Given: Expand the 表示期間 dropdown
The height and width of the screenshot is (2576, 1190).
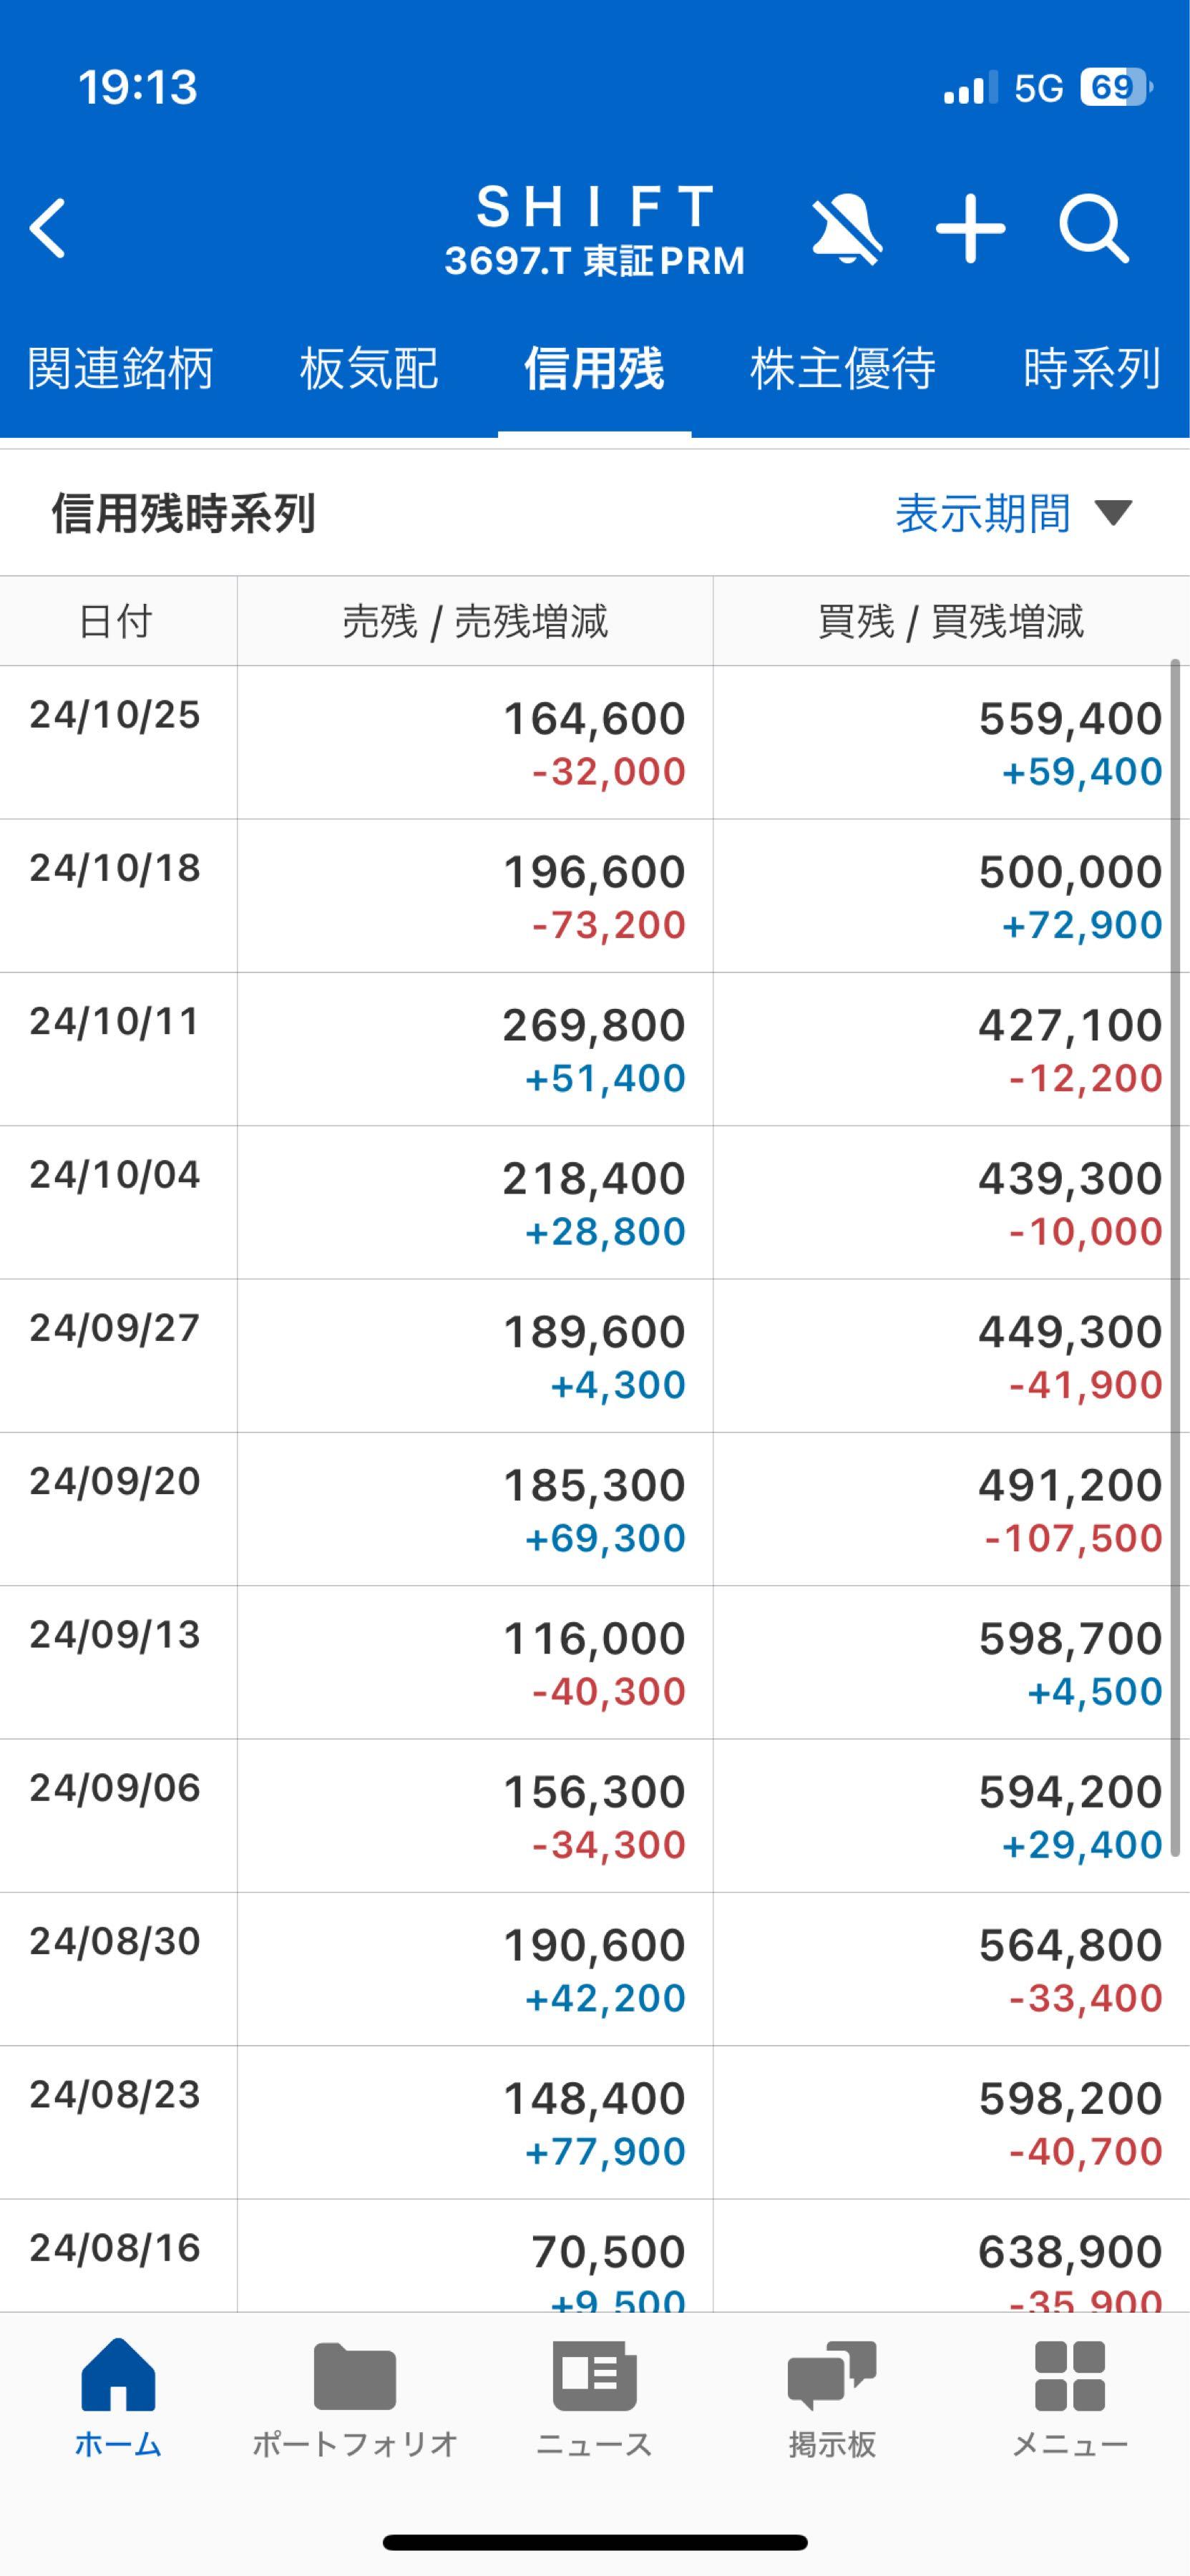Looking at the screenshot, I should (x=1012, y=514).
